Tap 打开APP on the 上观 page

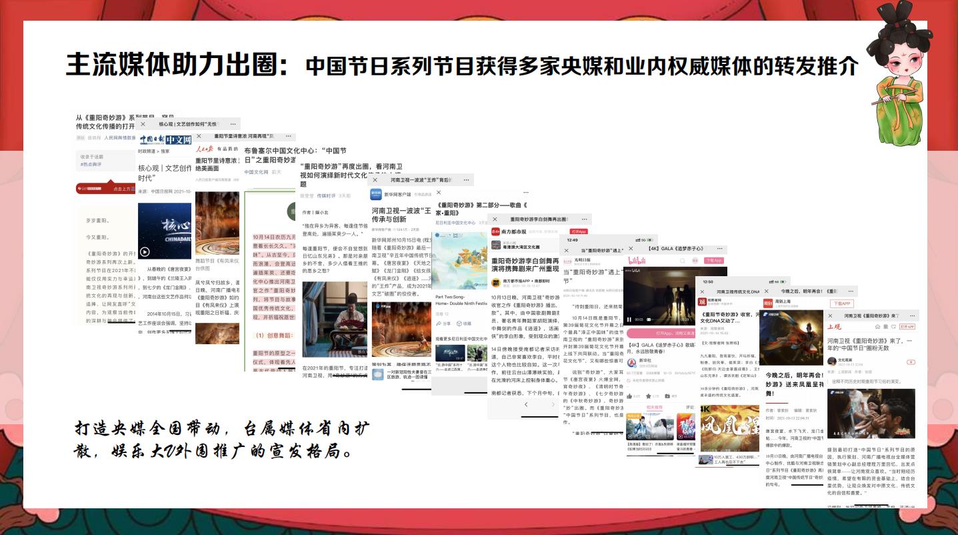click(907, 327)
